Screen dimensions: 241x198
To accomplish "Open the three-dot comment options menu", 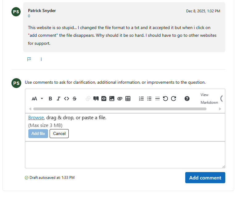I will pos(41,59).
